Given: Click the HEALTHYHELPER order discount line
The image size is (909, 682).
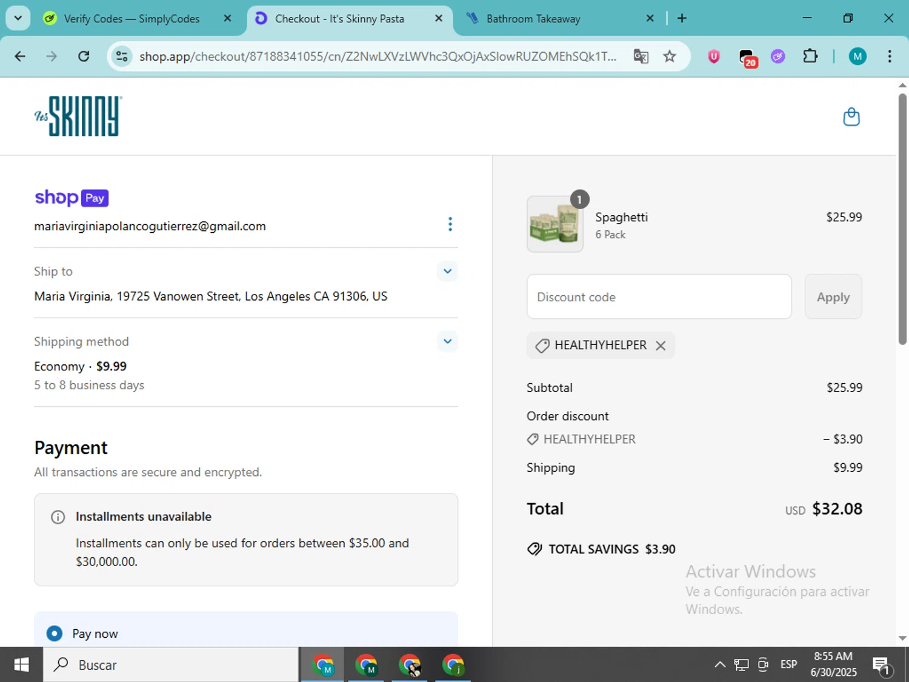Looking at the screenshot, I should [694, 439].
